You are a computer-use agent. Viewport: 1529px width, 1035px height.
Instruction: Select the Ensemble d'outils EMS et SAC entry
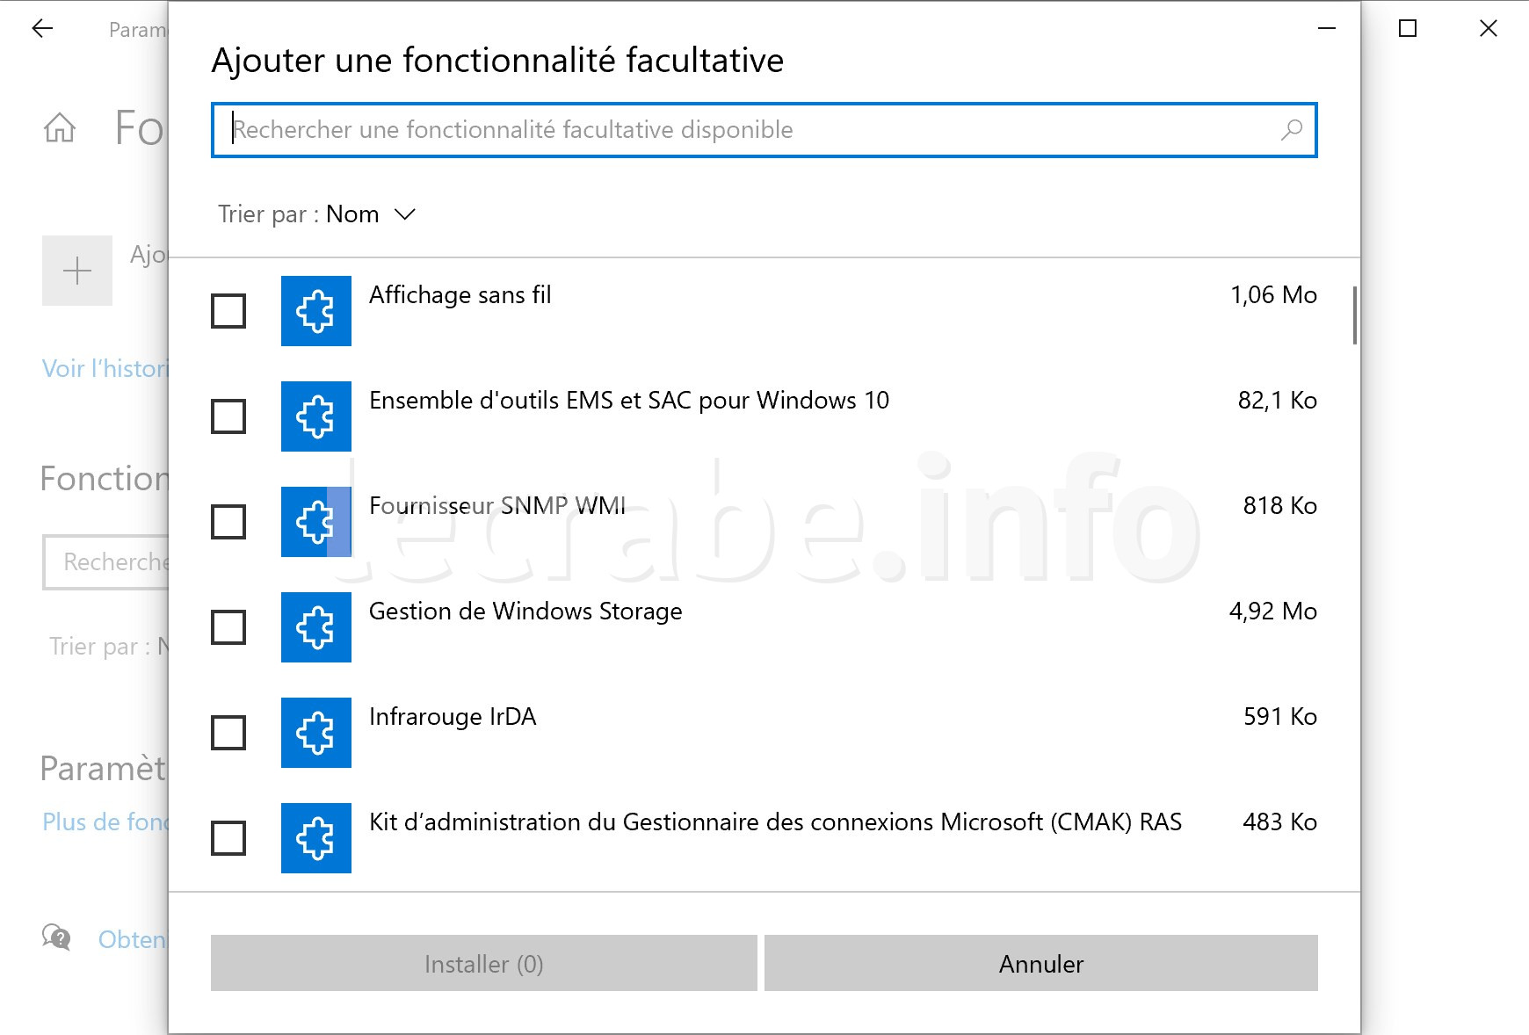tap(764, 416)
